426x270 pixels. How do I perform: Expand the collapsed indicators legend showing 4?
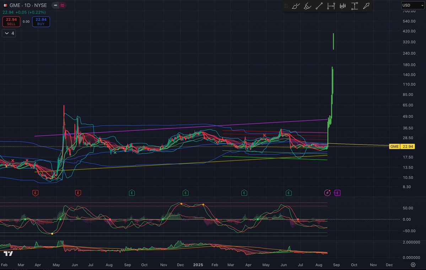coord(9,33)
